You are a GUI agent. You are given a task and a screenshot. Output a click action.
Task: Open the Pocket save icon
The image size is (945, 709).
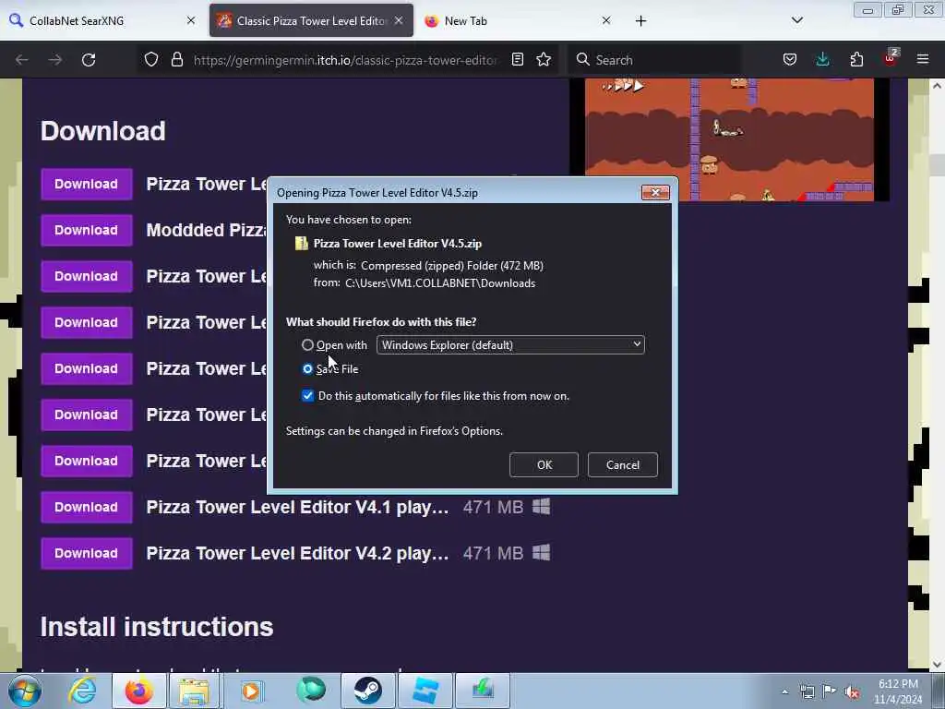coord(790,60)
